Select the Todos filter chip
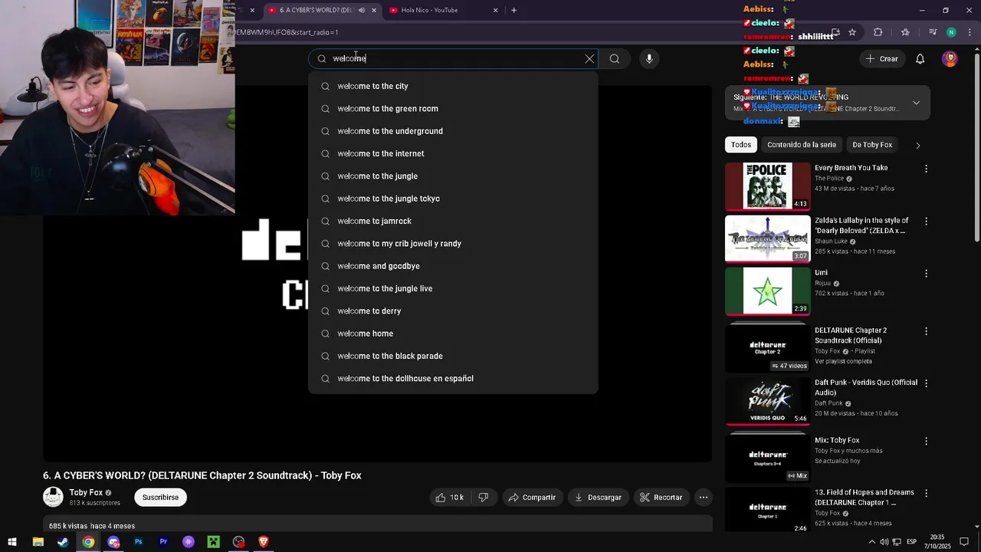The width and height of the screenshot is (981, 552). pyautogui.click(x=741, y=145)
